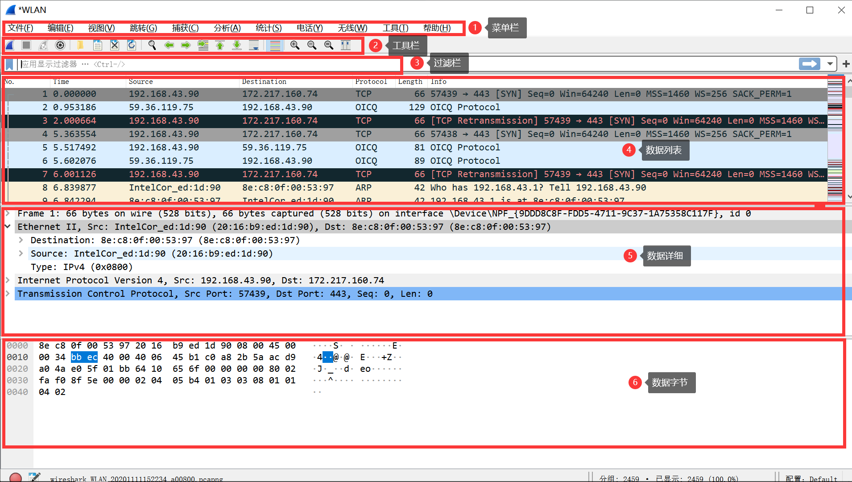Sort packets by Time column header

[88, 82]
